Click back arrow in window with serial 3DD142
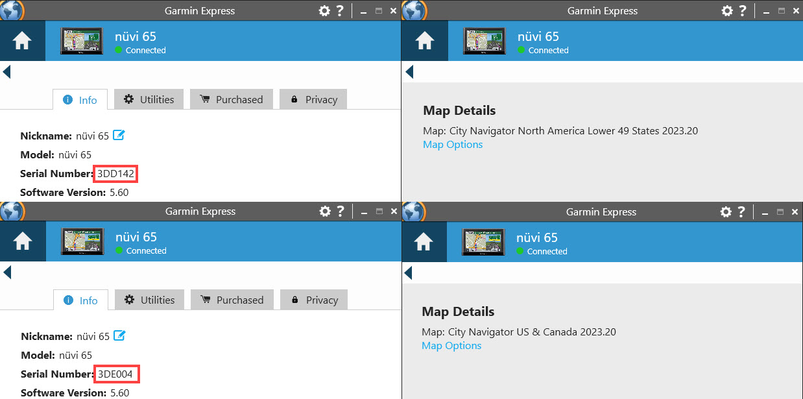The height and width of the screenshot is (399, 803). pyautogui.click(x=6, y=71)
